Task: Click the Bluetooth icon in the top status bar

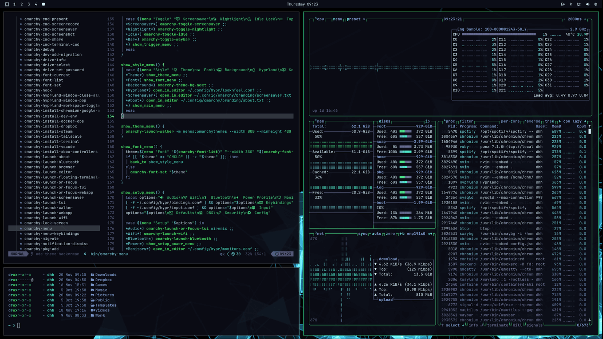Action: [571, 4]
